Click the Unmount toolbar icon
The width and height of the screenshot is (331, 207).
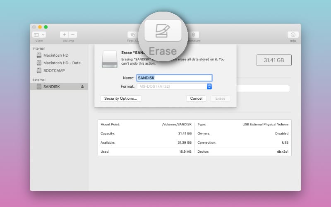pos(194,35)
